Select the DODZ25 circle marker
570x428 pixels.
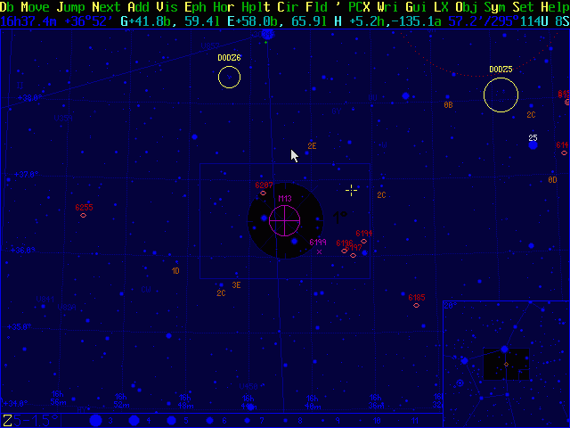coord(501,95)
